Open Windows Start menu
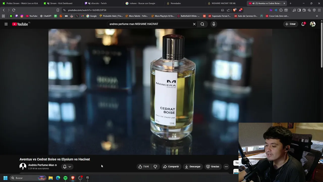 click(5, 178)
